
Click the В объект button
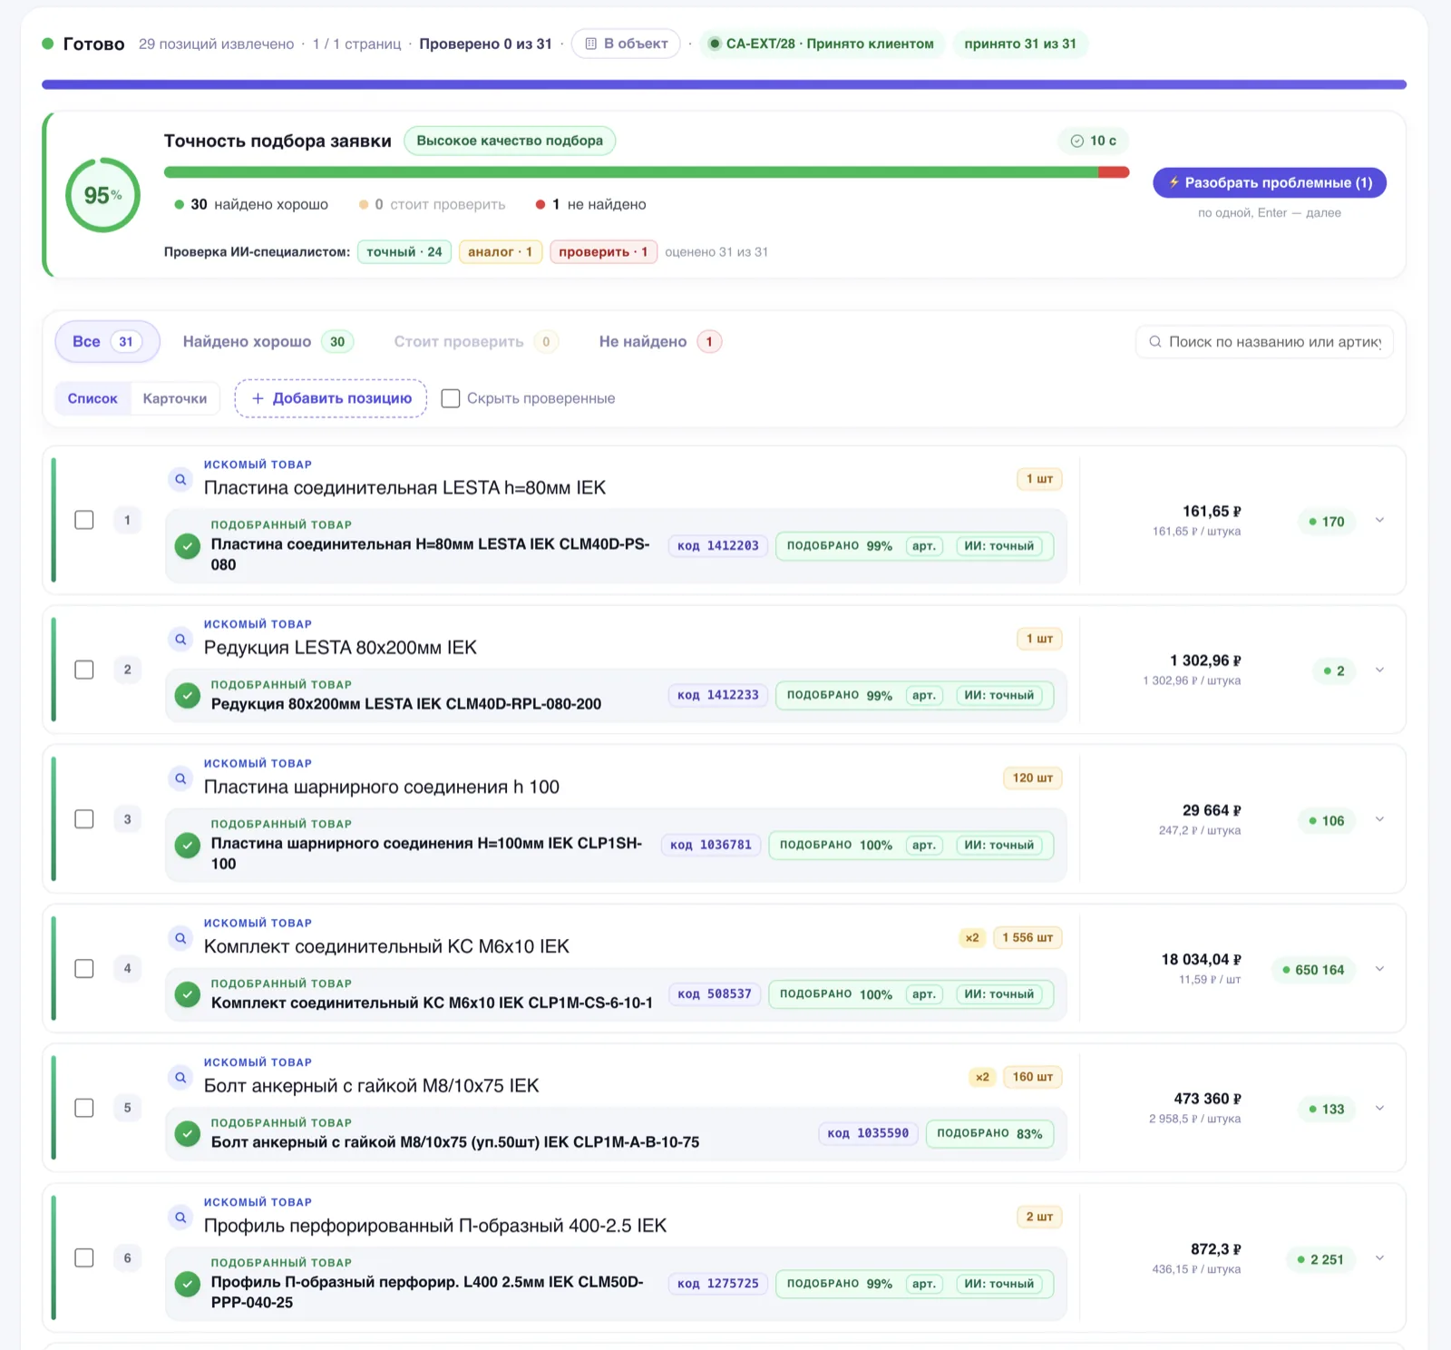click(x=626, y=44)
